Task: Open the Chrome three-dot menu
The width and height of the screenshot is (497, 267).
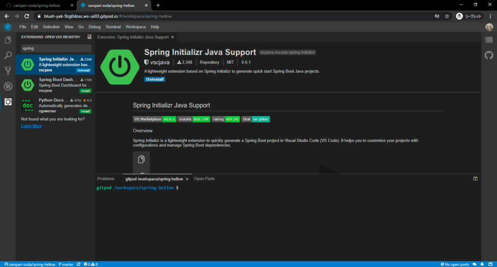Action: click(490, 16)
